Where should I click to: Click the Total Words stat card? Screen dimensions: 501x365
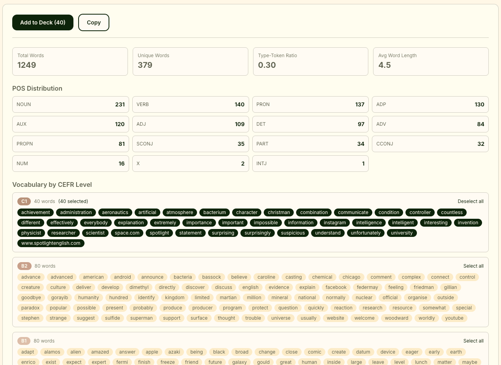pos(70,61)
